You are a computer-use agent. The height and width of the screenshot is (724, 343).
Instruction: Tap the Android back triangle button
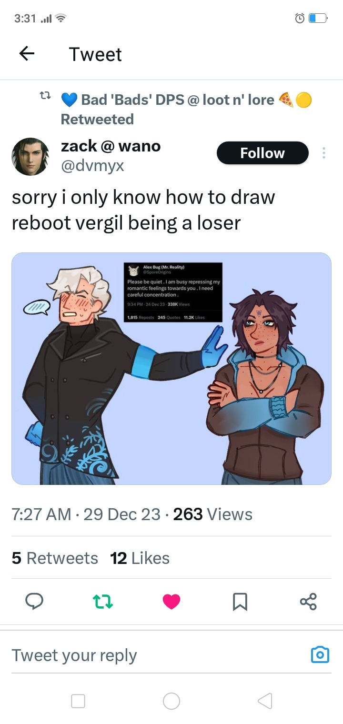point(265,701)
